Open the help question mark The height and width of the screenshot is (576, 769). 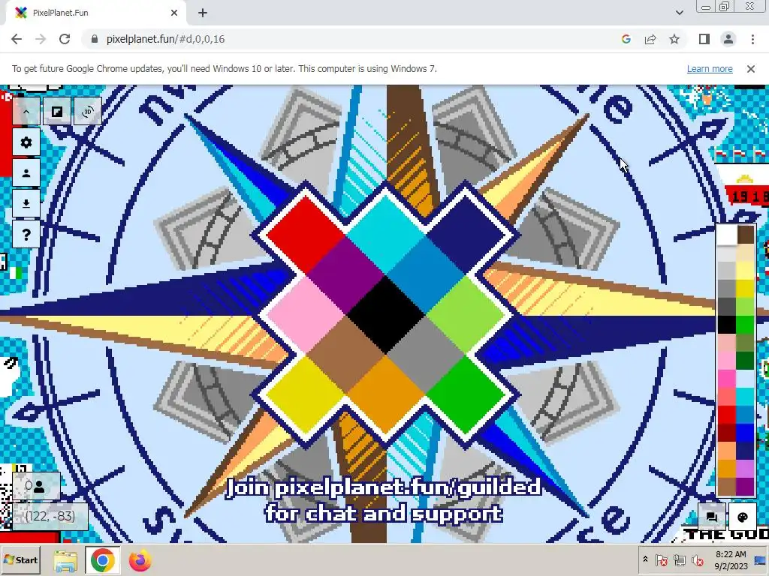(x=26, y=235)
